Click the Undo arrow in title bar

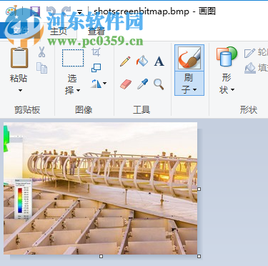(51, 11)
